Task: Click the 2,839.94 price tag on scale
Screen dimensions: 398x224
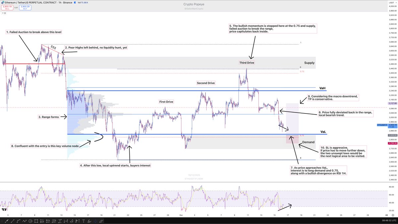Action: click(392, 135)
